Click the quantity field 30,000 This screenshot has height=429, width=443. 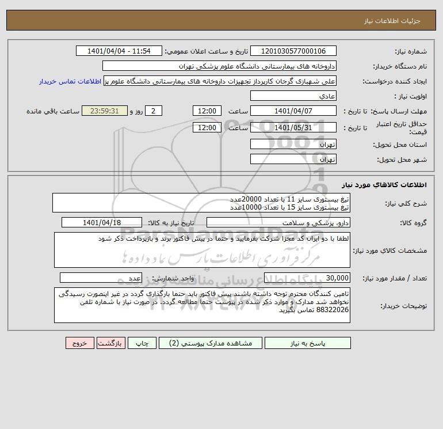pyautogui.click(x=307, y=278)
